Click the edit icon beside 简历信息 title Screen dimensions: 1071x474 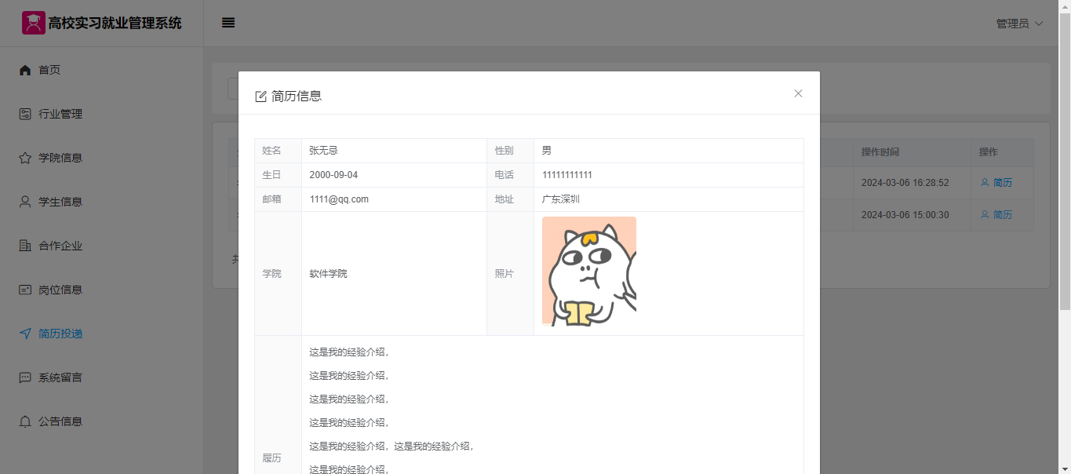261,97
